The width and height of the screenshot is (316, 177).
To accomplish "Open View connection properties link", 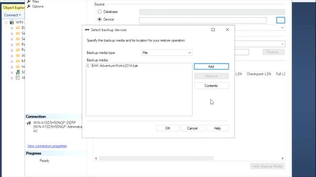I will coord(47,146).
